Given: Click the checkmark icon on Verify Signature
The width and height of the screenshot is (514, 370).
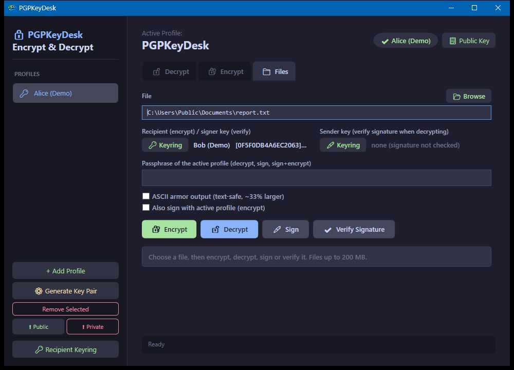Looking at the screenshot, I should coord(328,230).
